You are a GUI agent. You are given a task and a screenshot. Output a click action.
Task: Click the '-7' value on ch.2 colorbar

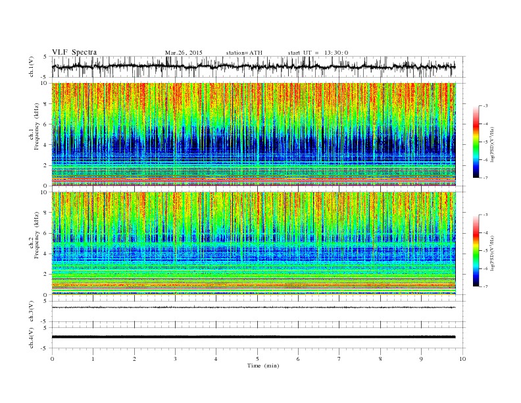(x=485, y=286)
